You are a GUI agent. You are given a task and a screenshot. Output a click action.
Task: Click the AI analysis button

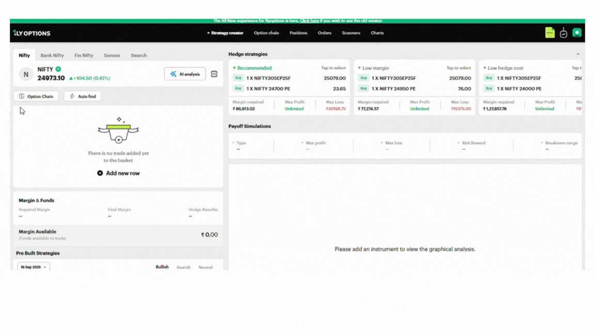pos(185,74)
